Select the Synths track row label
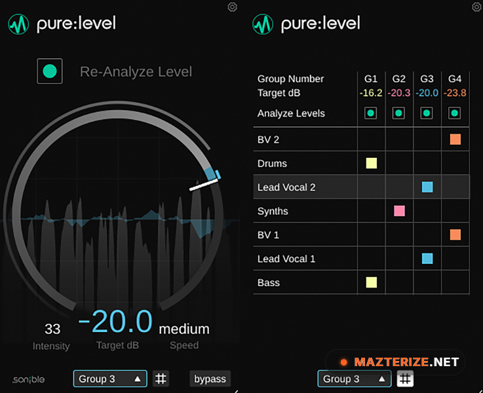The width and height of the screenshot is (483, 393). [273, 211]
